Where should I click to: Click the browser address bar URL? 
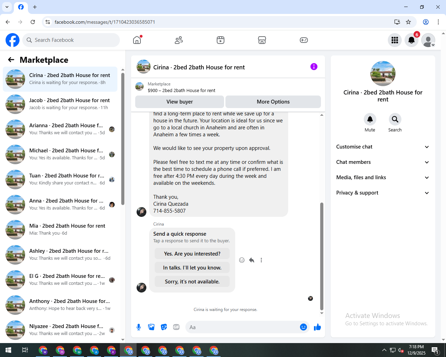coord(105,22)
